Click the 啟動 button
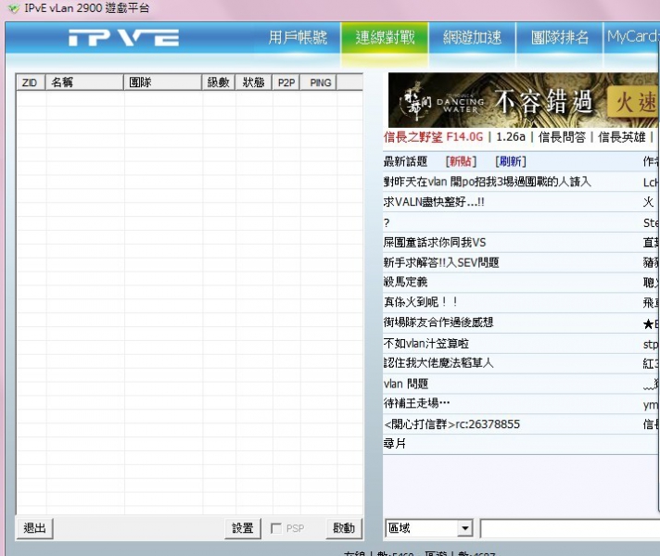Image resolution: width=660 pixels, height=556 pixels. point(344,528)
